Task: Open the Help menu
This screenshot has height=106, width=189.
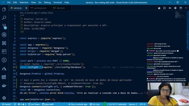Action: click(67, 2)
